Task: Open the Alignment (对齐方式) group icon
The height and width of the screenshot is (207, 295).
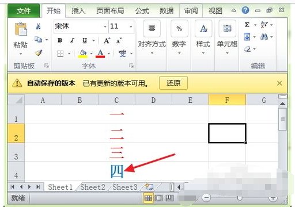Action: coord(152,29)
